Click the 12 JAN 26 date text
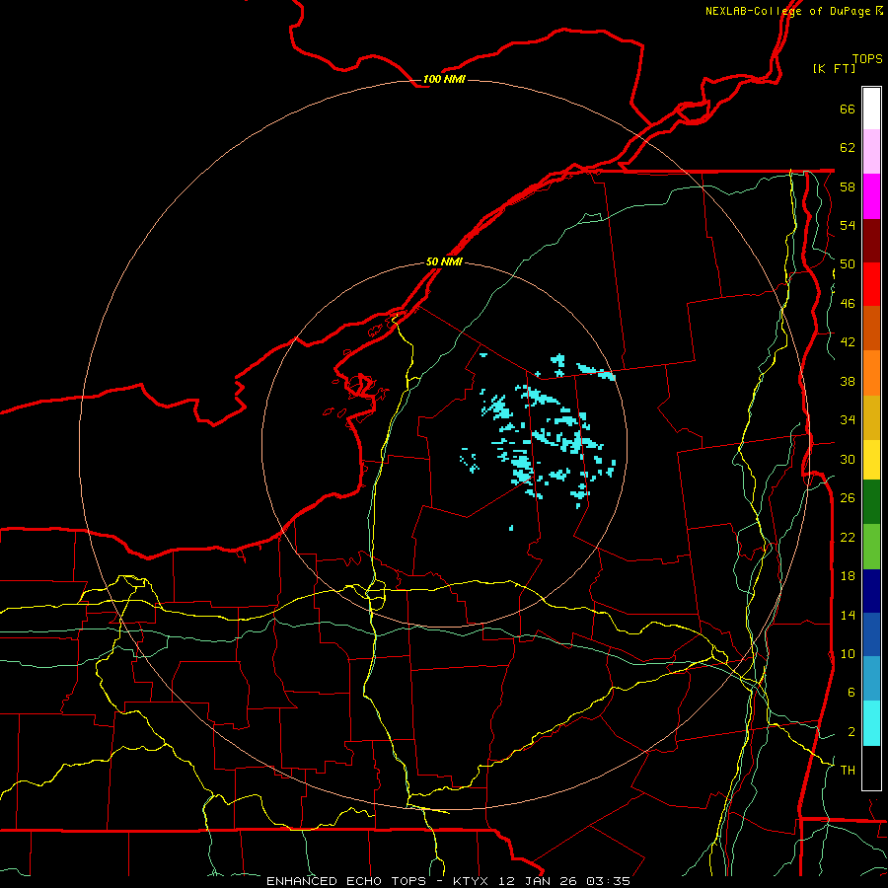The width and height of the screenshot is (888, 888). pos(539,881)
